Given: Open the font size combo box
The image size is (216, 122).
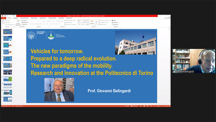Looking at the screenshot, I should [x=40, y=21].
